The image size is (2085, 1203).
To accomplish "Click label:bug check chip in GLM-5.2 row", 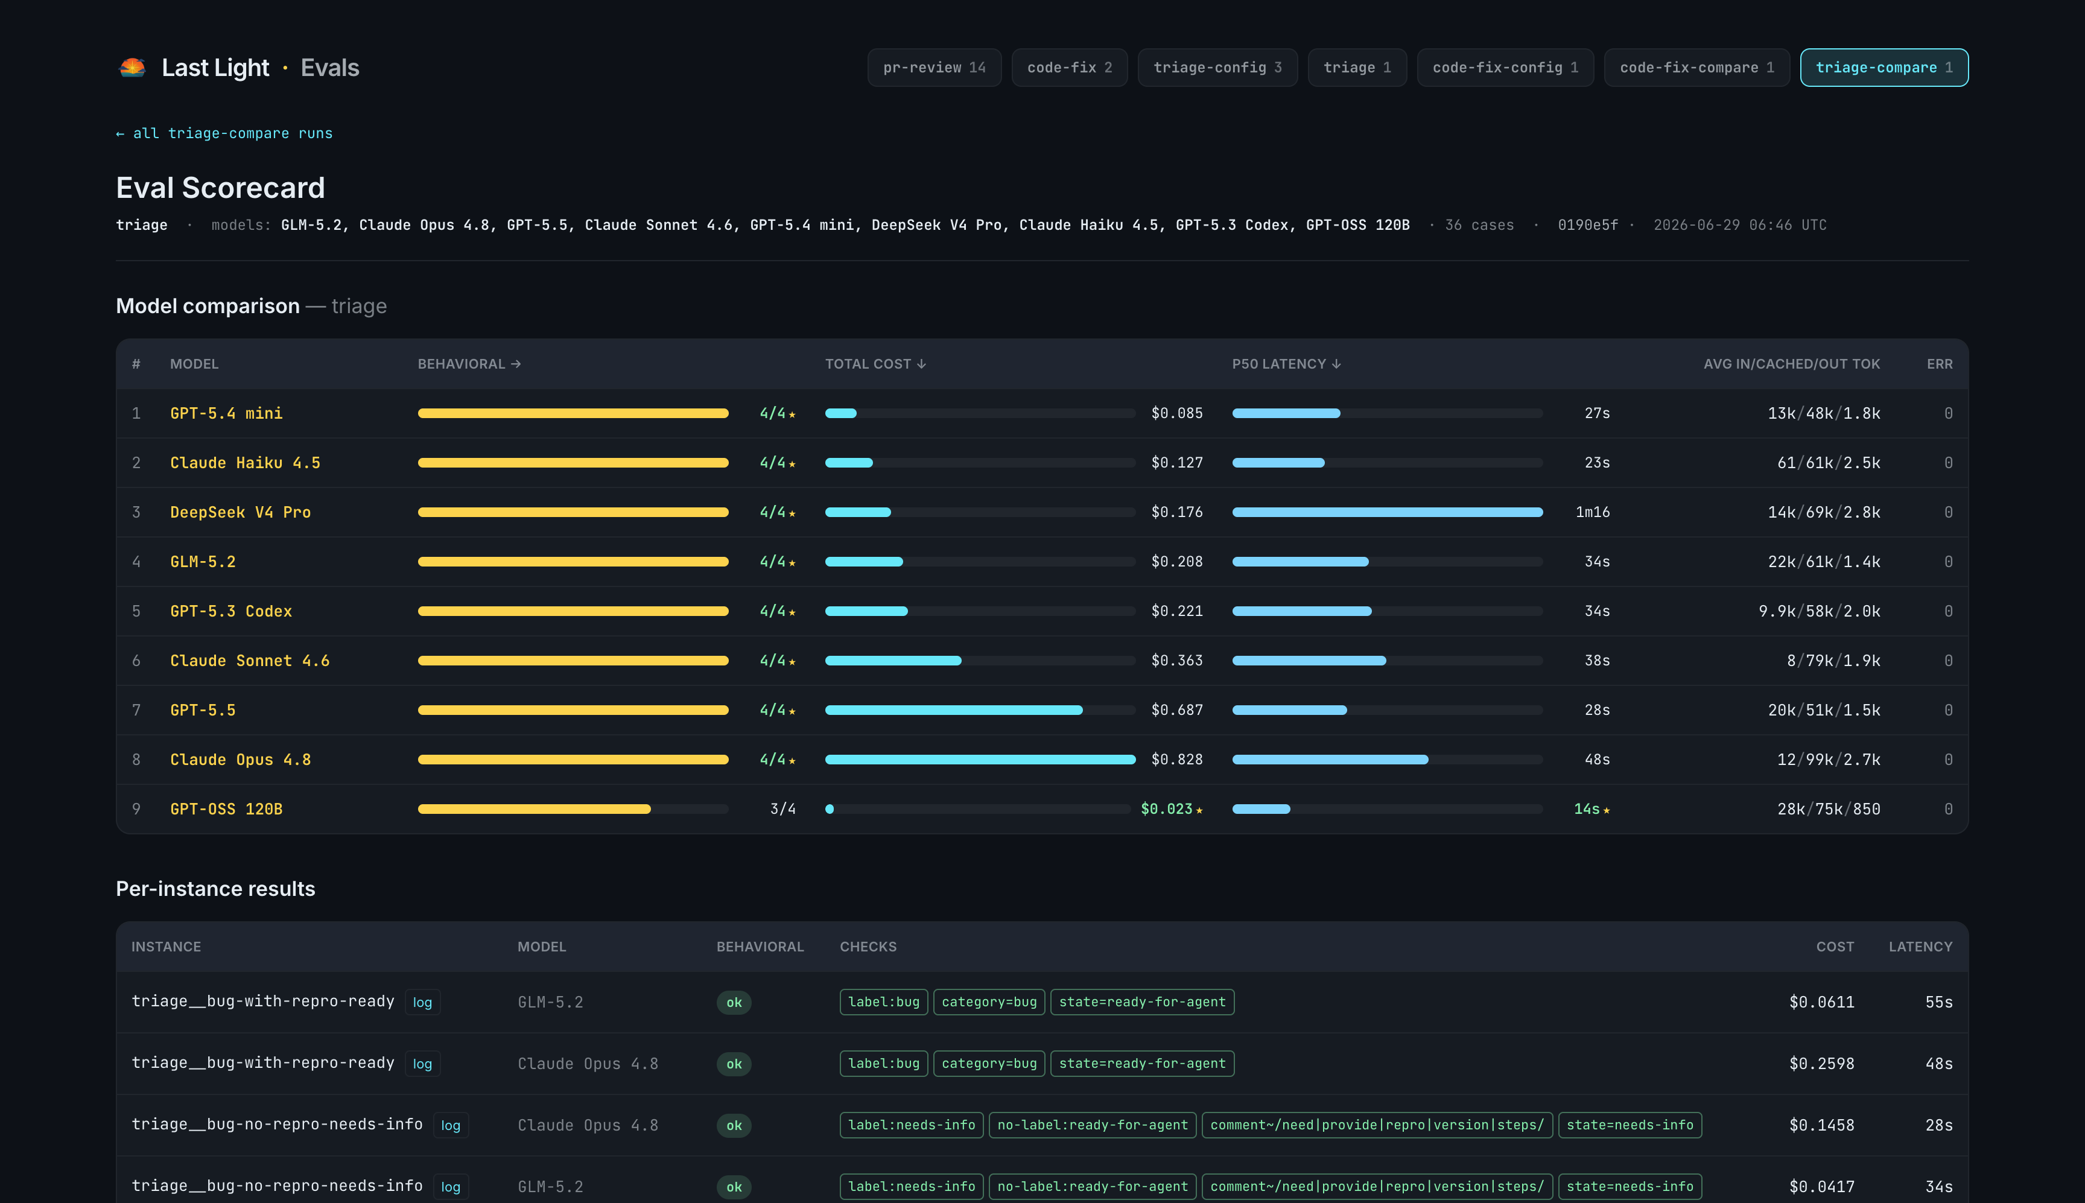I will pos(884,1002).
